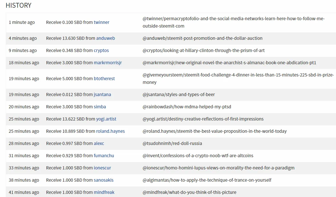Screen dimensions: 336x197
Task: Click the btotherest sender link
Action: (104, 78)
